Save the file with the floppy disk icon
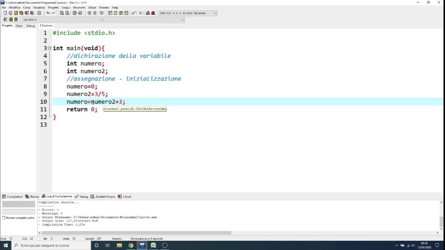This screenshot has height=250, width=445. click(x=16, y=13)
